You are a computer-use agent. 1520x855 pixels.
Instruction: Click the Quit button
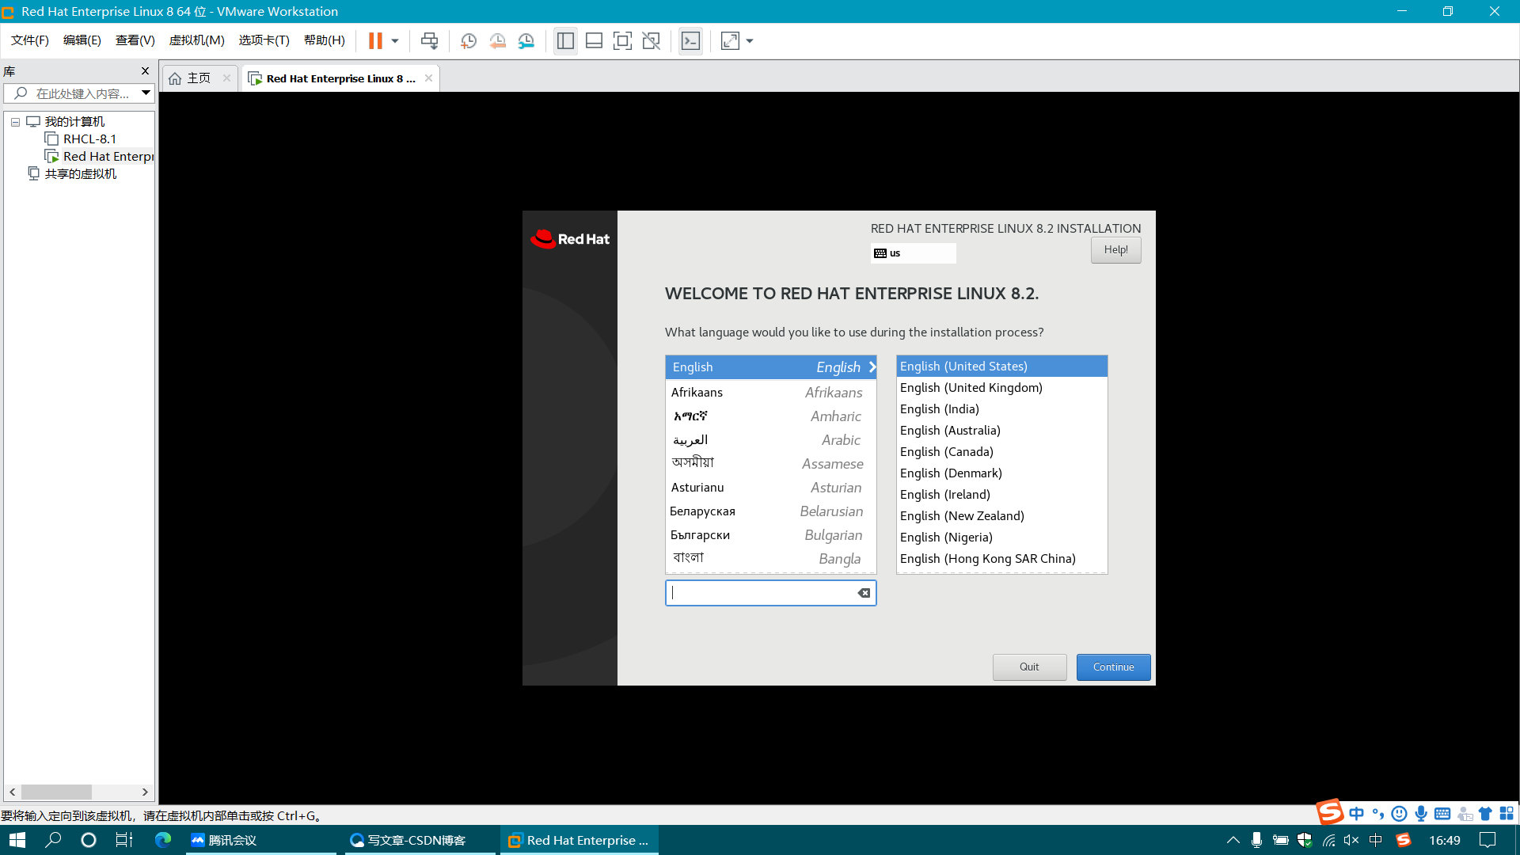pyautogui.click(x=1029, y=666)
